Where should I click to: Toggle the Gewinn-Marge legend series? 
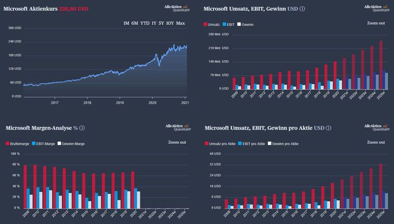click(x=71, y=144)
